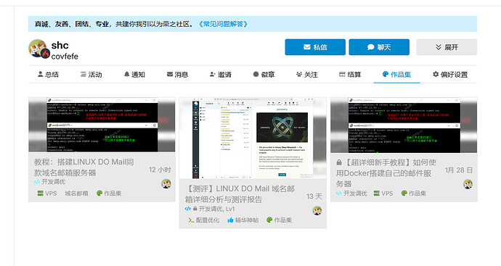Click the 精华神帖 thumbs-up tag
This screenshot has height=266, width=501.
[x=243, y=220]
